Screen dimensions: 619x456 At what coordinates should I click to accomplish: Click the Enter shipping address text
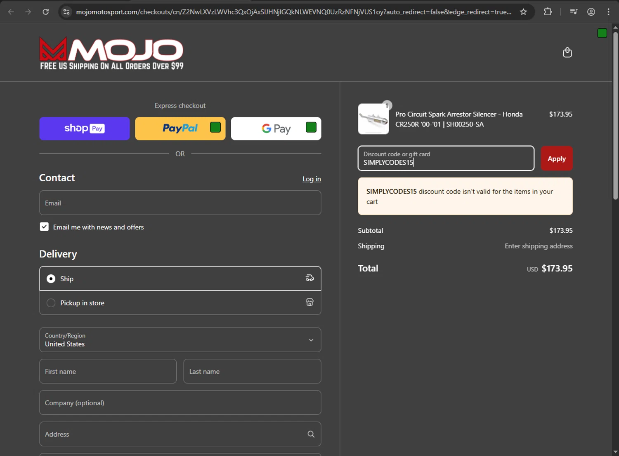point(539,246)
